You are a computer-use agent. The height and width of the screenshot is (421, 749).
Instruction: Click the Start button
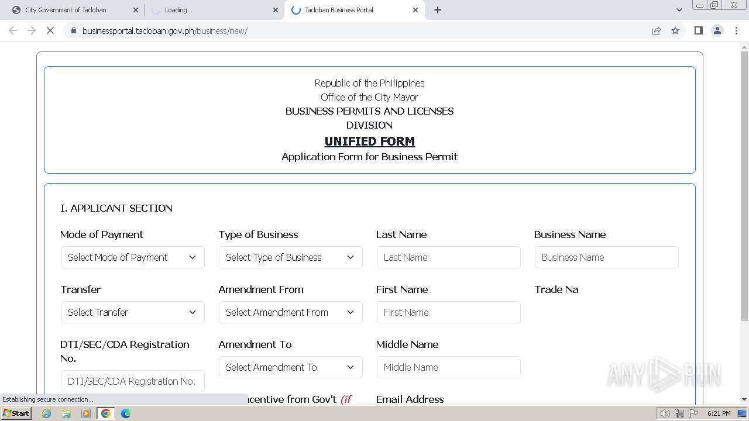pos(16,413)
